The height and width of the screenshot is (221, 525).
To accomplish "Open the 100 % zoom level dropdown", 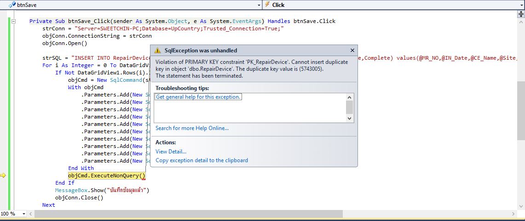I will (23, 214).
